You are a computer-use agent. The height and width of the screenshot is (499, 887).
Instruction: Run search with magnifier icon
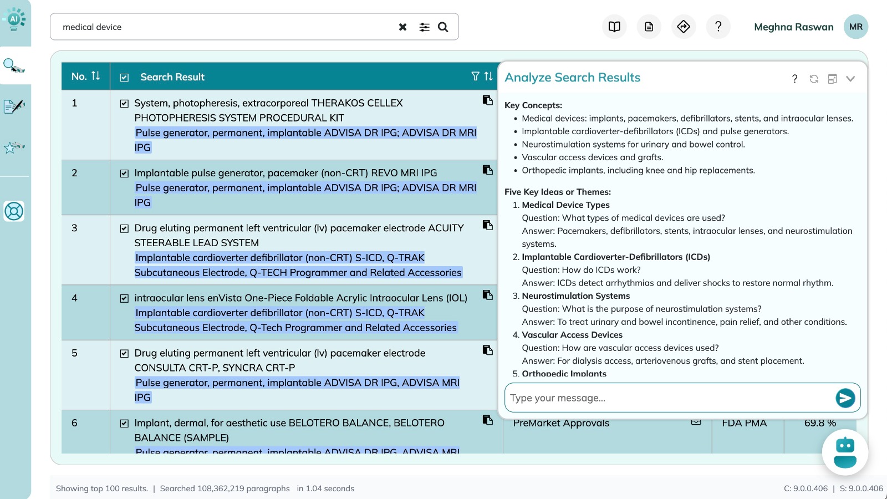(x=443, y=27)
